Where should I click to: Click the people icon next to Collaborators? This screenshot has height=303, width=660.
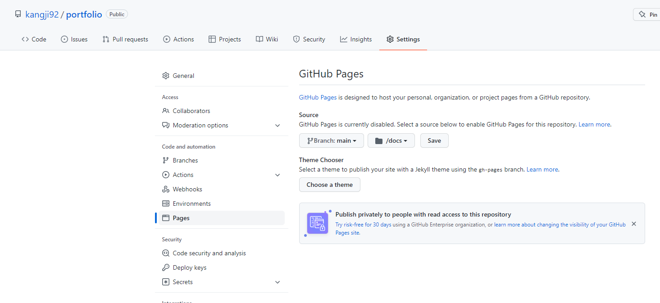point(166,111)
